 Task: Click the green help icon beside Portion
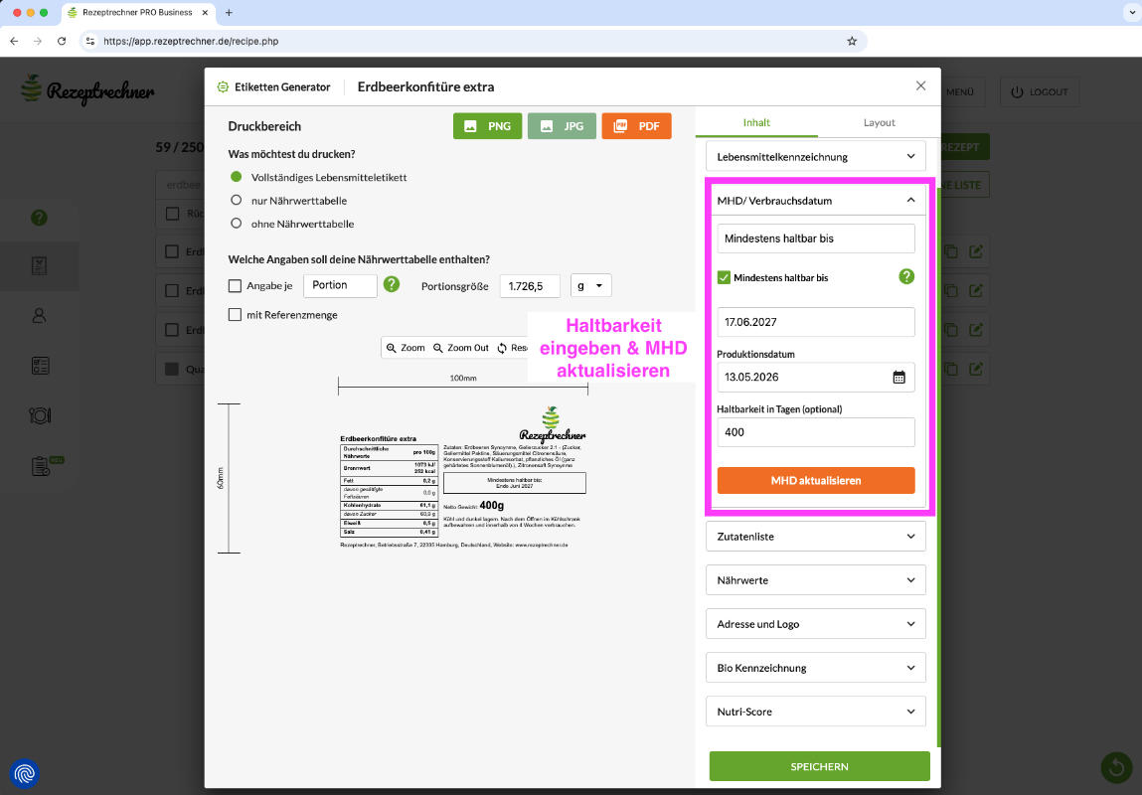coord(392,284)
